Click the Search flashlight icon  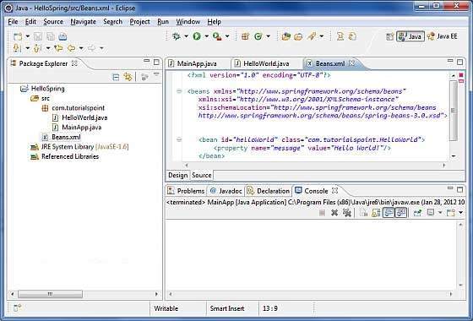point(312,36)
